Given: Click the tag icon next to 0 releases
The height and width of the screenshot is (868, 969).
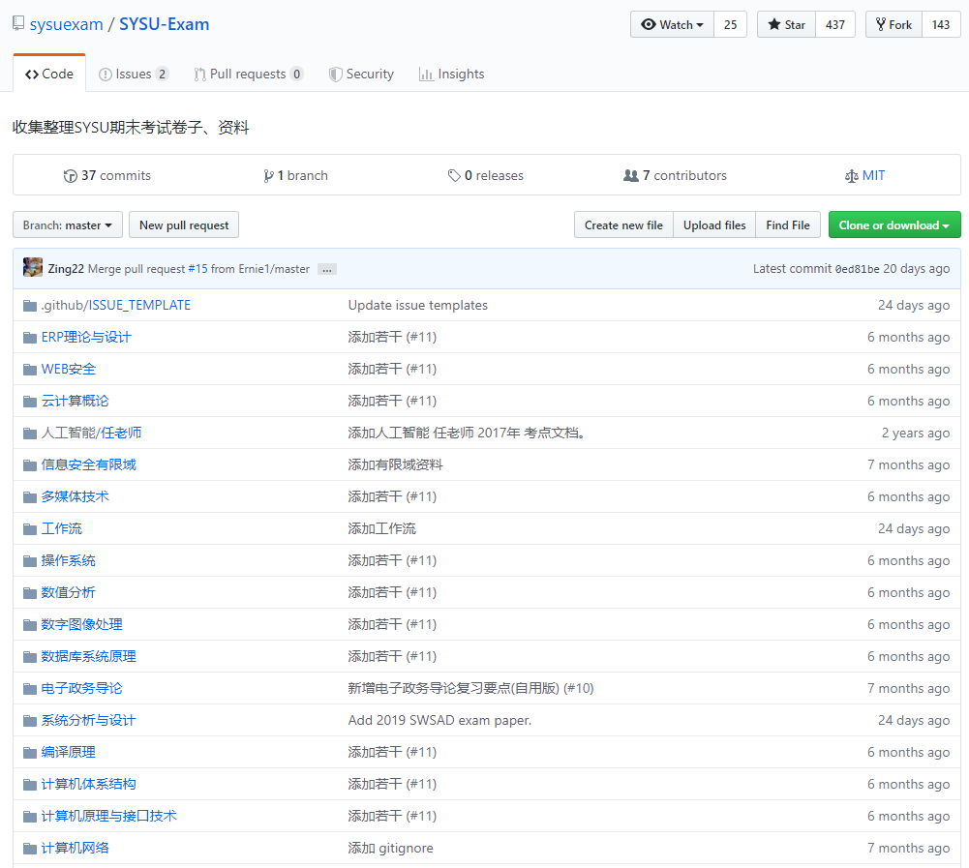Looking at the screenshot, I should [x=454, y=175].
